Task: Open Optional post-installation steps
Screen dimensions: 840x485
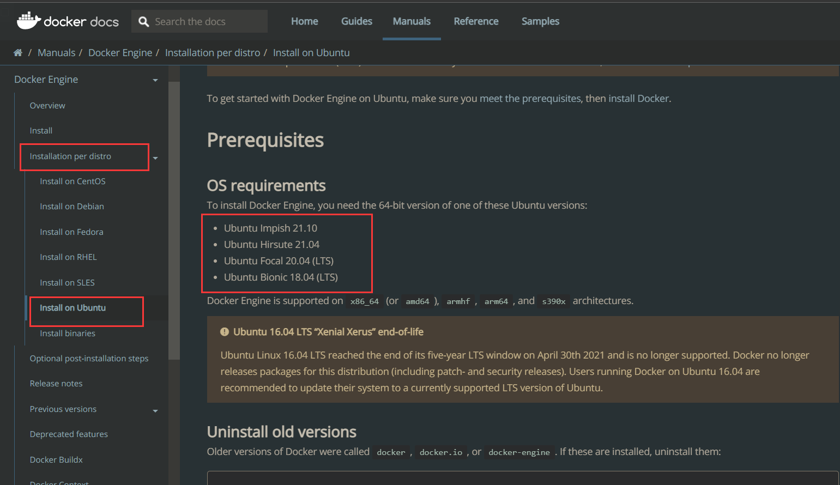Action: pos(89,359)
